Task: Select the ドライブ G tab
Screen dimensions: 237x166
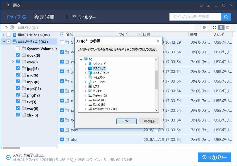Action: [x=16, y=17]
